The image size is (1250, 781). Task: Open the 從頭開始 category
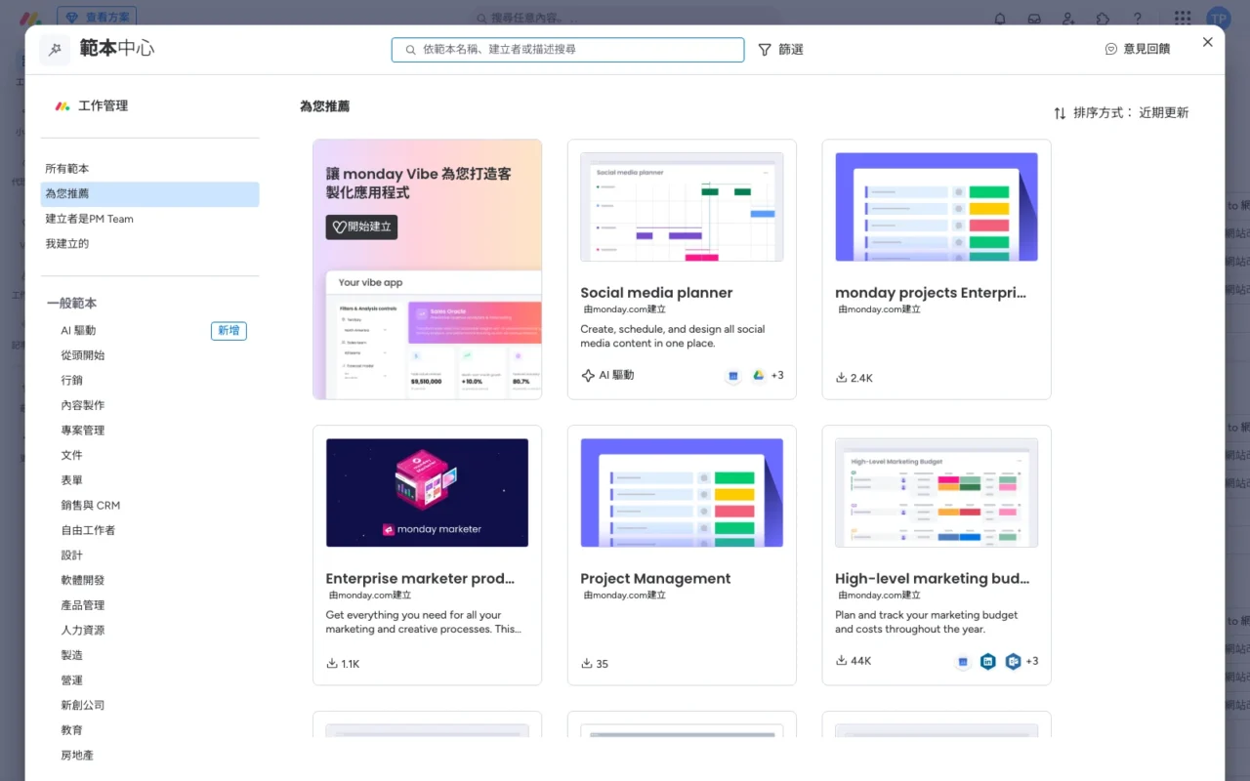[83, 355]
